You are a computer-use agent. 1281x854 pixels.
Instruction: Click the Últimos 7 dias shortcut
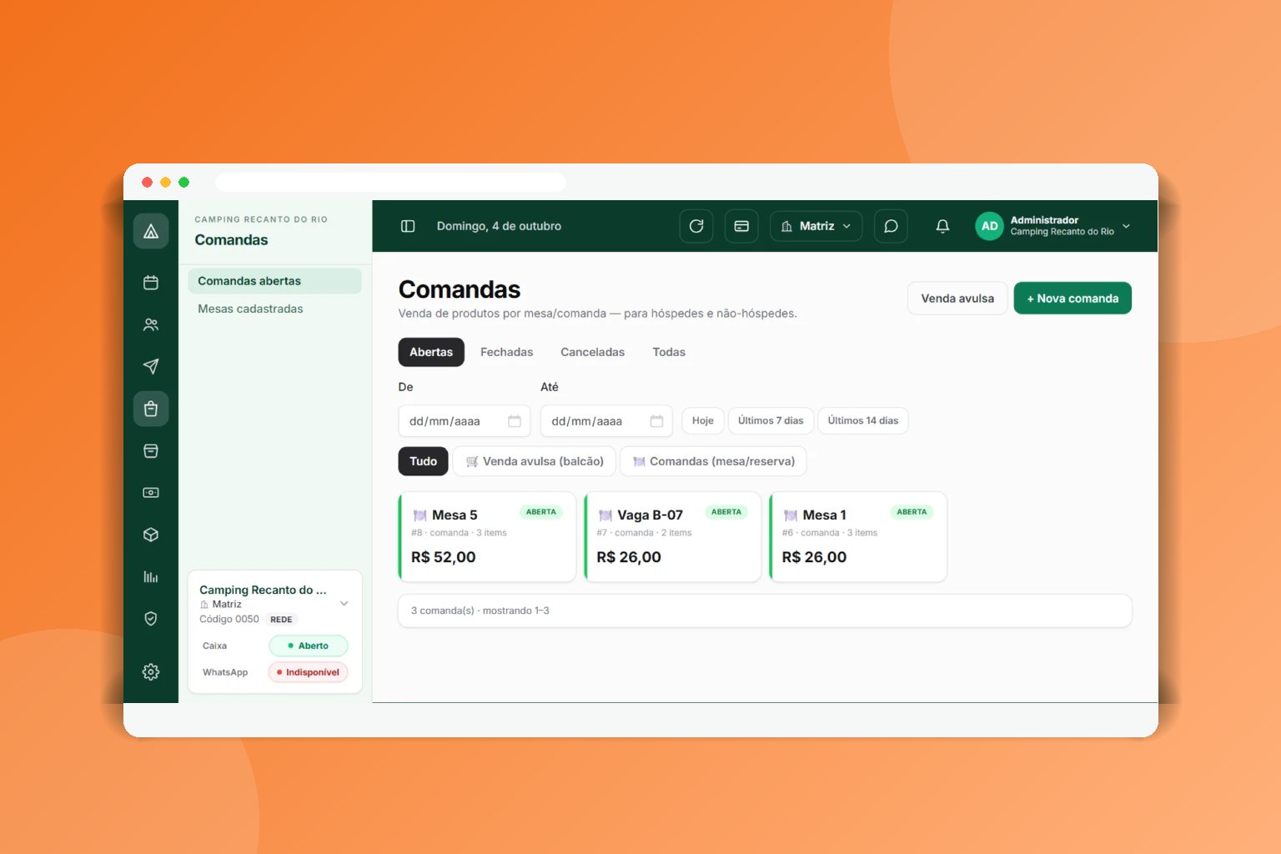point(771,420)
